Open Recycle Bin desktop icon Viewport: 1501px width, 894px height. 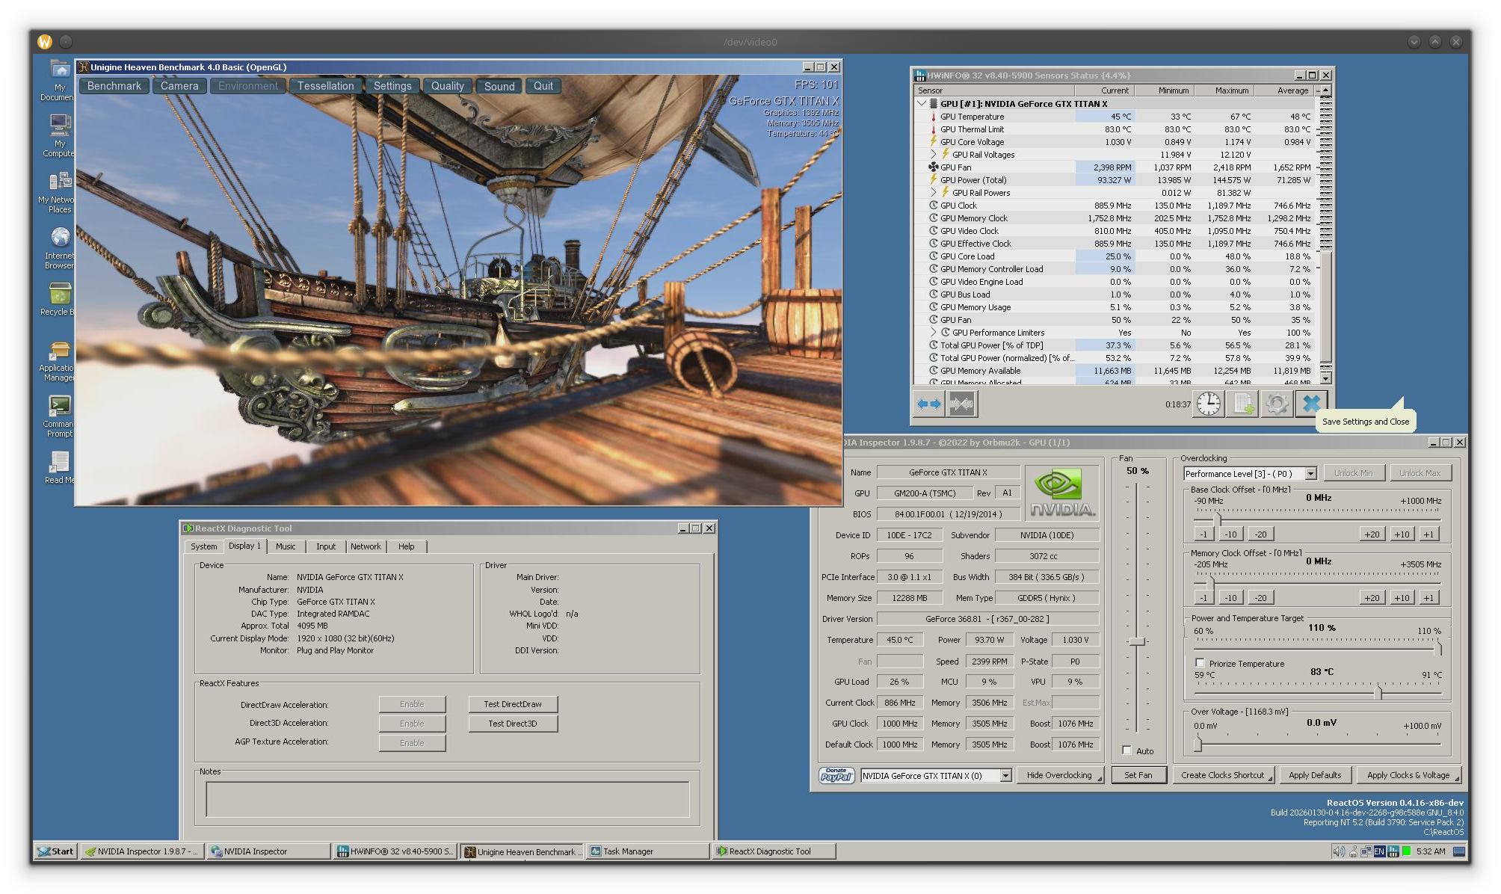click(60, 294)
